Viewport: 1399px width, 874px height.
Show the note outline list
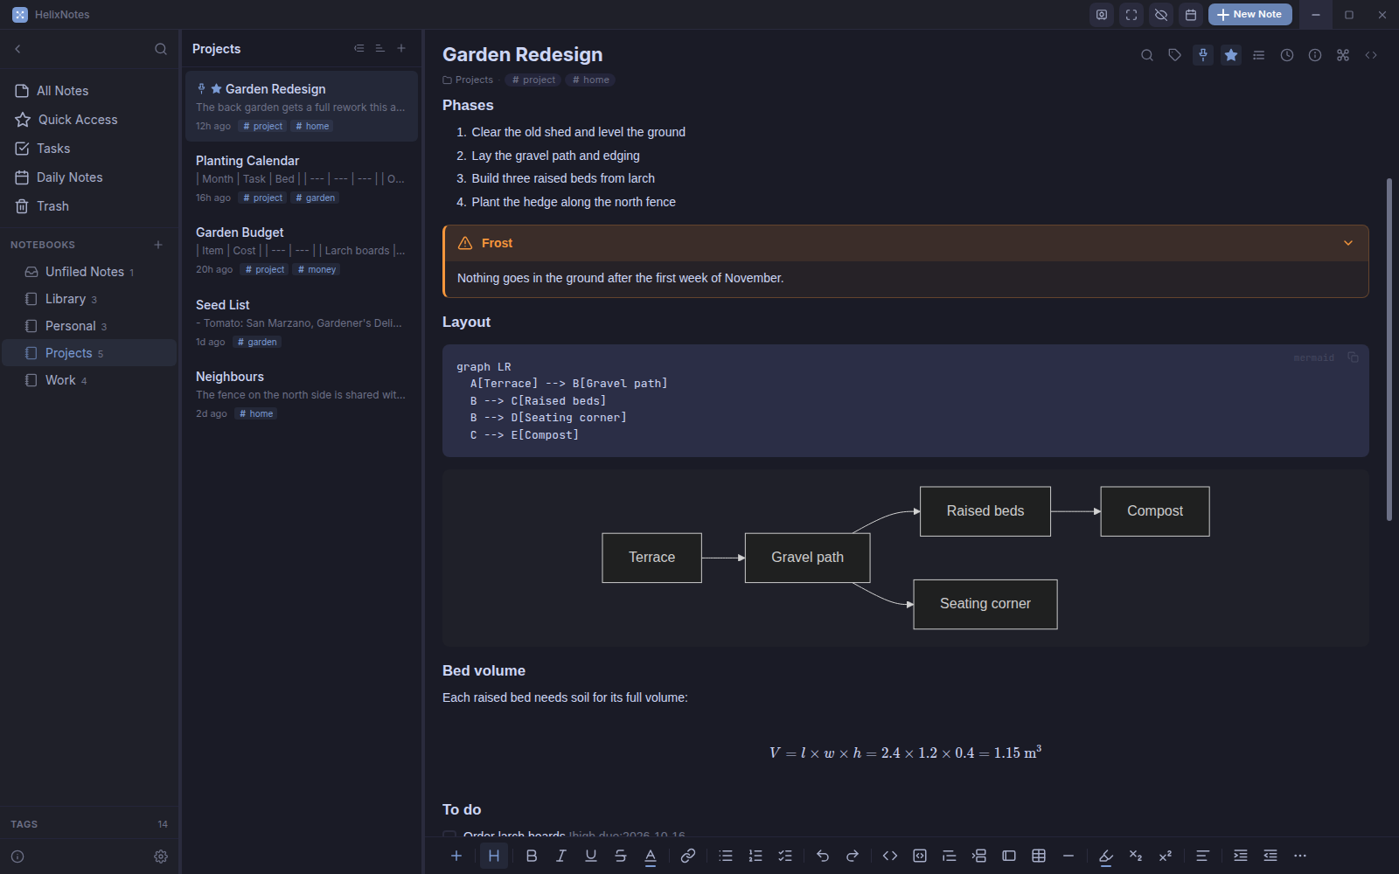tap(1259, 55)
